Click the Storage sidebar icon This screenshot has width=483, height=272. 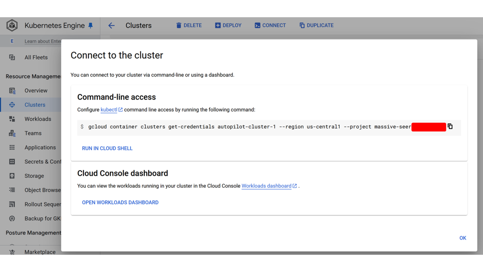click(x=12, y=176)
